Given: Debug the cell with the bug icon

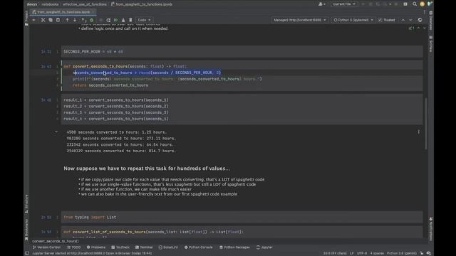Looking at the screenshot, I should pyautogui.click(x=92, y=20).
